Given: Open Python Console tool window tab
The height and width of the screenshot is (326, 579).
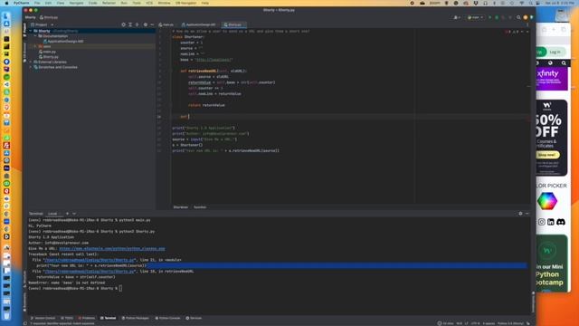Looking at the screenshot, I should coord(168,318).
